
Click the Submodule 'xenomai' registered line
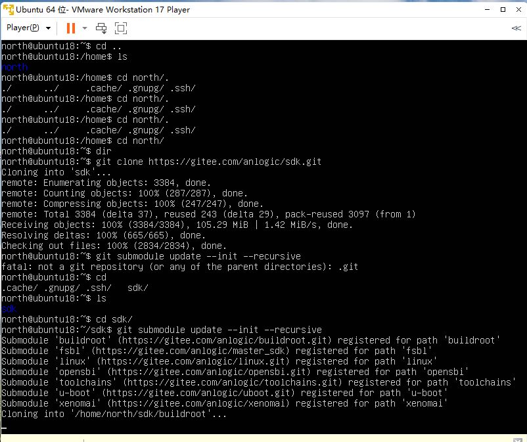[225, 403]
